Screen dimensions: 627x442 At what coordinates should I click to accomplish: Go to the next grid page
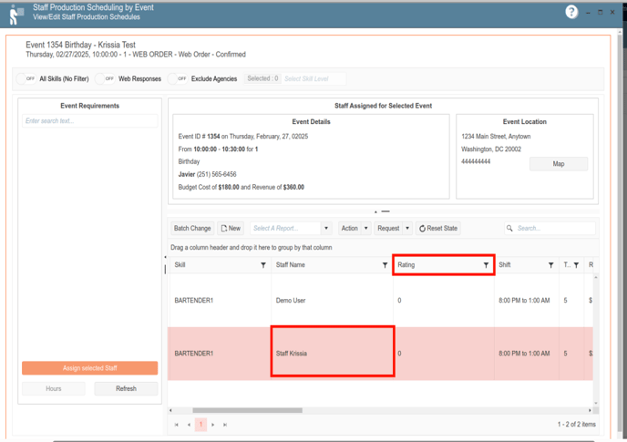213,425
